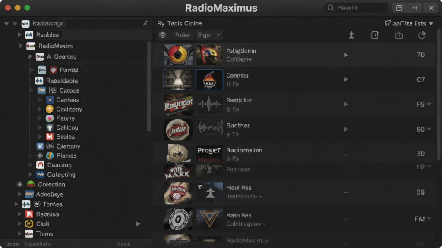Click the refresh circle icon in toolbar
Viewport: 442px width, 248px height.
coord(422,35)
